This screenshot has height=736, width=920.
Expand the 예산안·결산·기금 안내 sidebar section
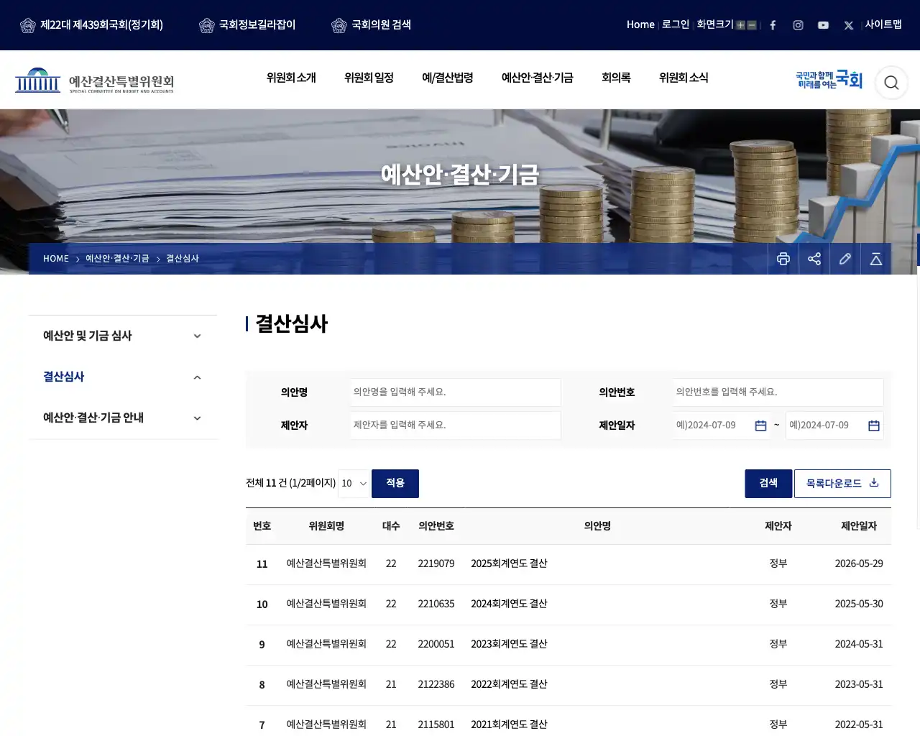[123, 418]
